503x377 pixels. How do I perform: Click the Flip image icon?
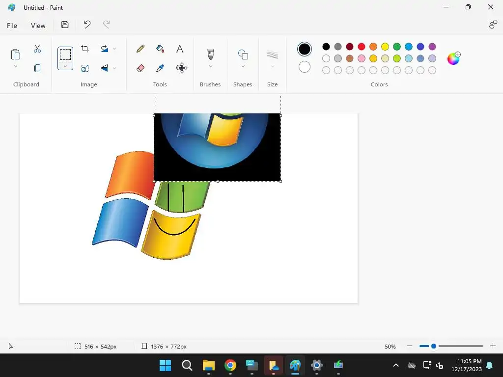point(105,68)
